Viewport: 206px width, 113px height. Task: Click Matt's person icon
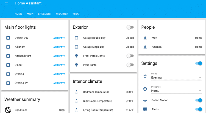(145, 38)
